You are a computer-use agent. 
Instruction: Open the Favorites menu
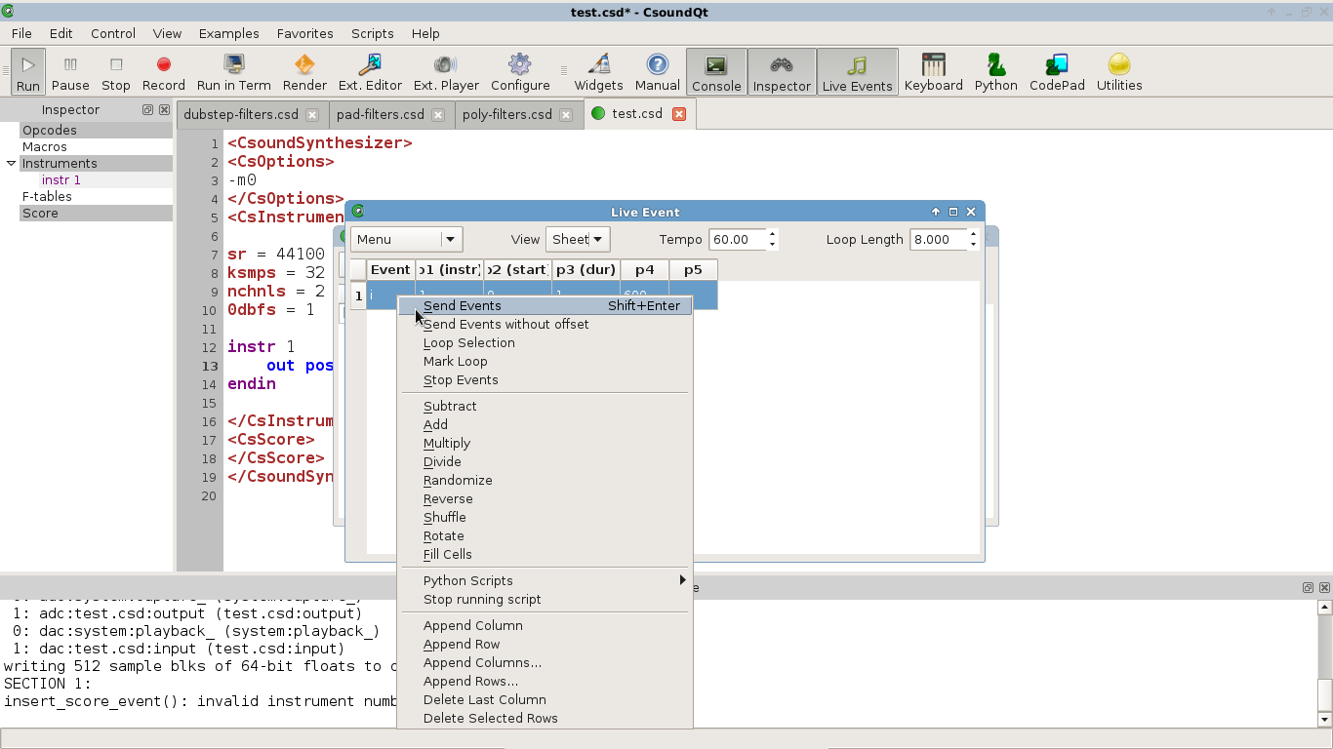pyautogui.click(x=304, y=33)
